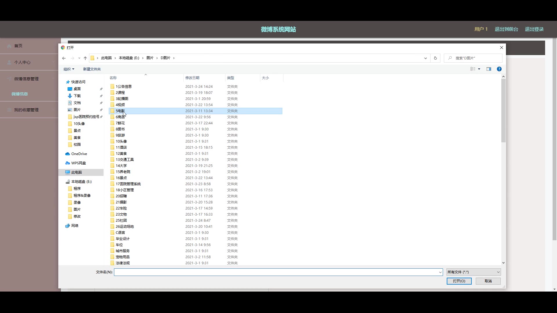Image resolution: width=557 pixels, height=313 pixels.
Task: Select 本地磁盘 (E:) in navigation pane
Action: (x=81, y=182)
